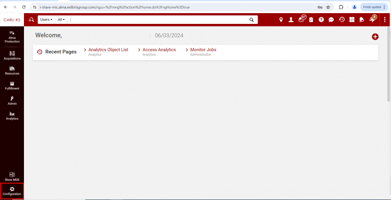391x200 pixels.
Task: Click the Welcome heading text
Action: click(x=48, y=35)
